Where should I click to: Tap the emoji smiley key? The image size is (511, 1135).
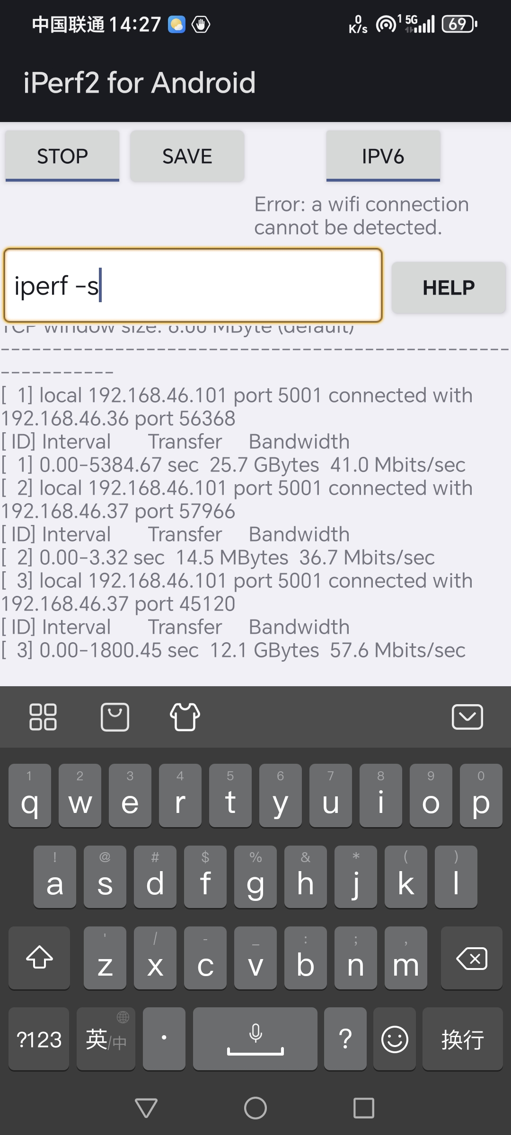[x=395, y=1039]
